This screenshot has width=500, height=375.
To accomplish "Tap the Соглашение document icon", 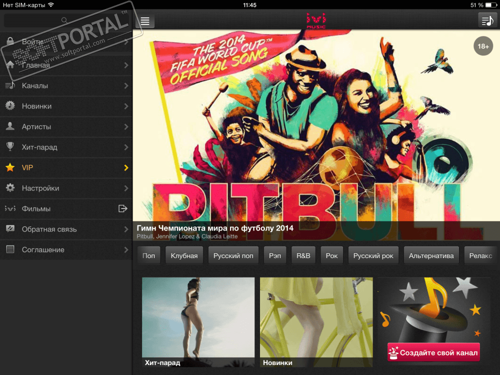I will [x=10, y=249].
